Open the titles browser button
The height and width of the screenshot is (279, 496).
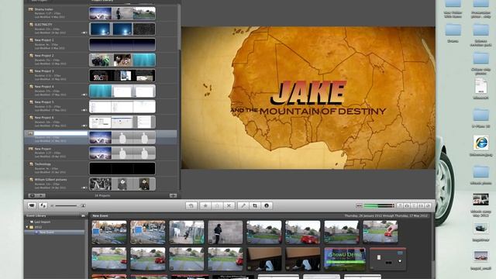tap(414, 205)
